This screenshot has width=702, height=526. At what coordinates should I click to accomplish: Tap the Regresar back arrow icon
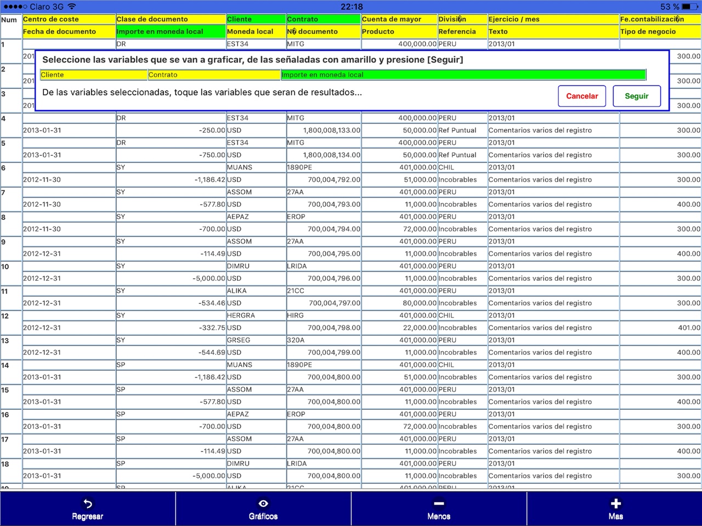pos(88,504)
